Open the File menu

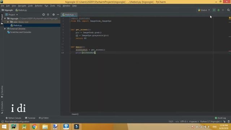pyautogui.click(x=3, y=6)
